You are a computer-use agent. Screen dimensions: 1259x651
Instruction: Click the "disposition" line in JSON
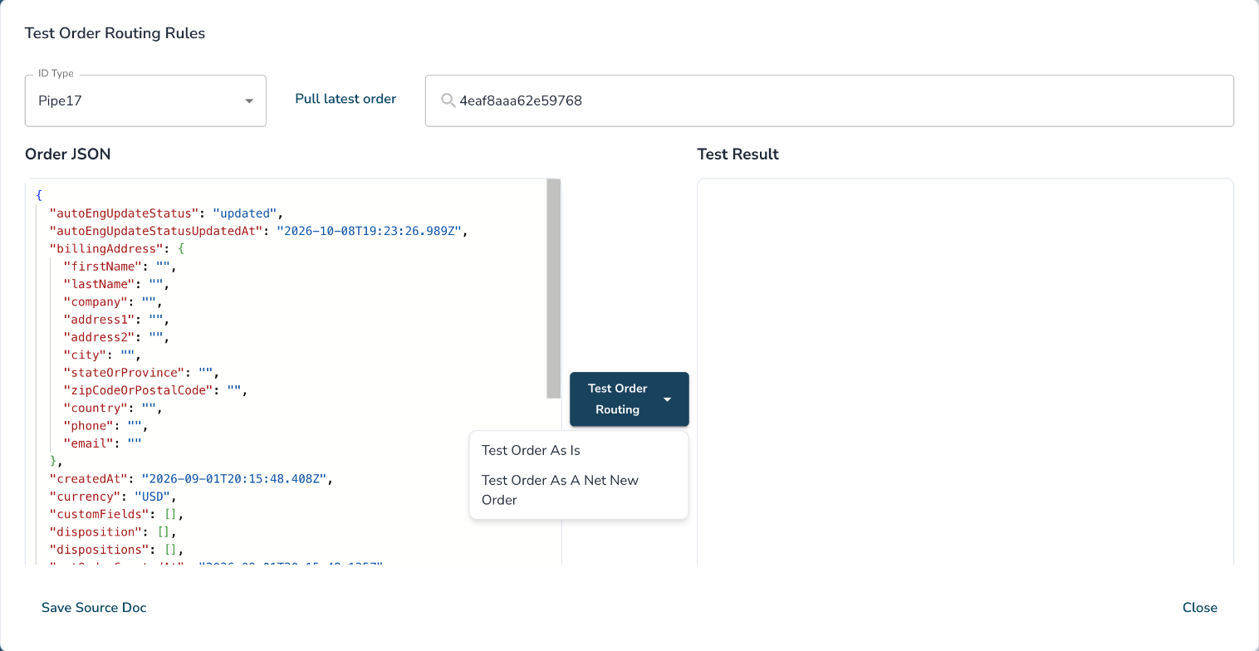coord(113,532)
